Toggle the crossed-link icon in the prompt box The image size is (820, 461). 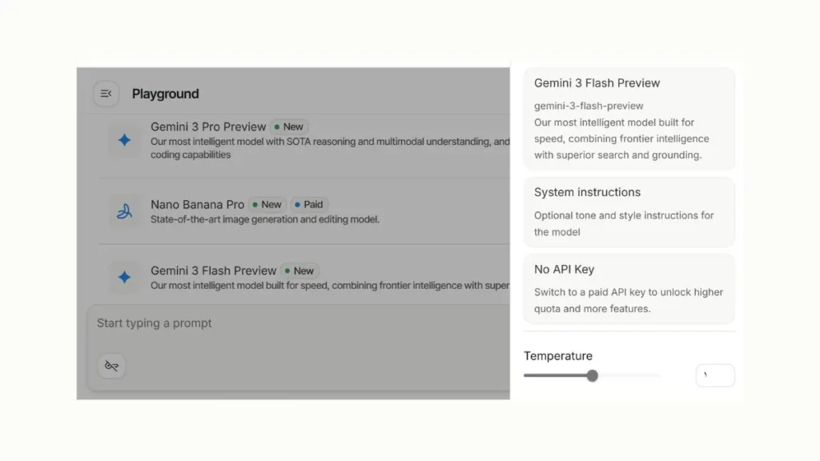111,366
